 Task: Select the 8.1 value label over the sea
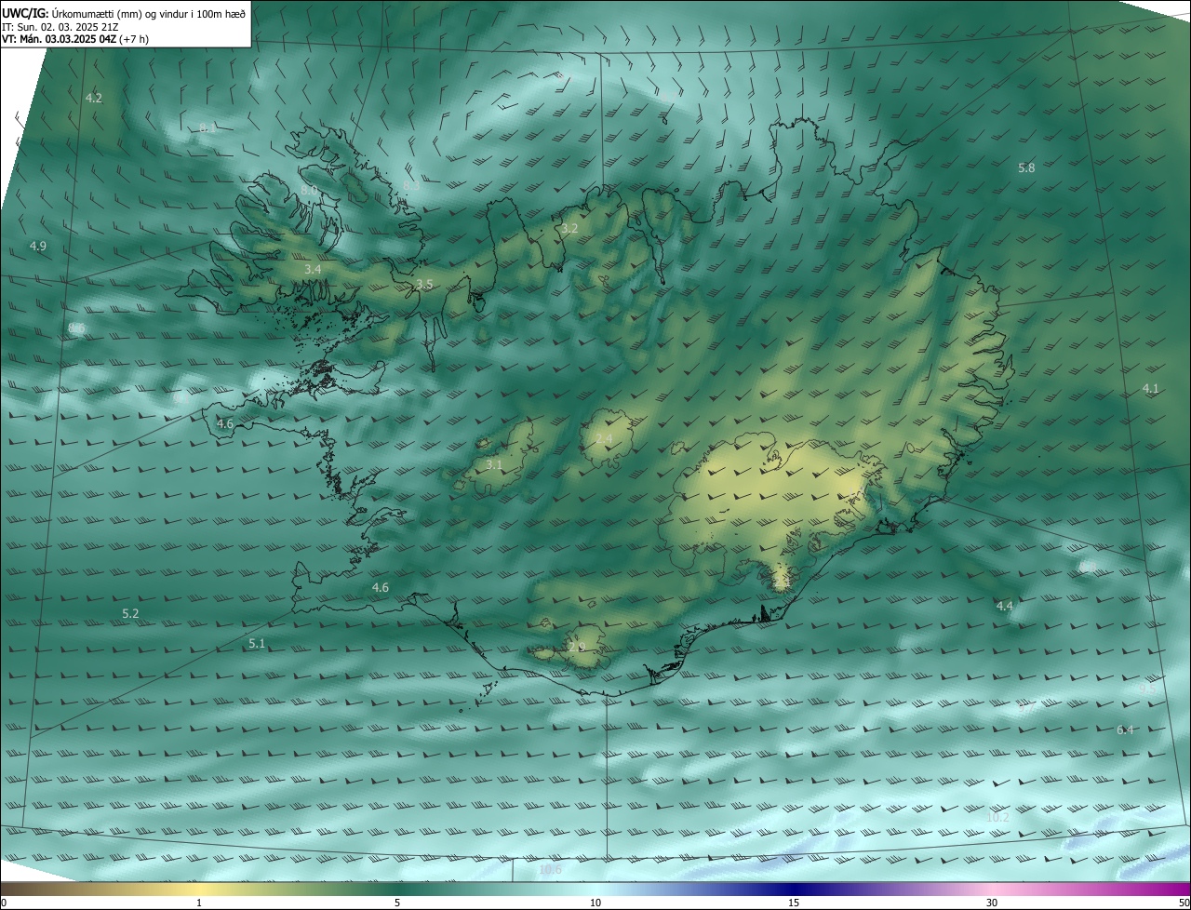pos(207,127)
